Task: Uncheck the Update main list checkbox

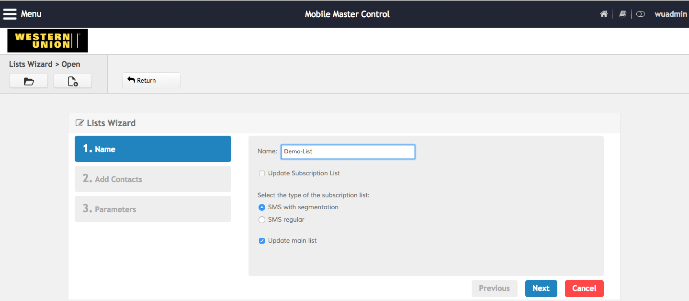Action: [x=262, y=241]
